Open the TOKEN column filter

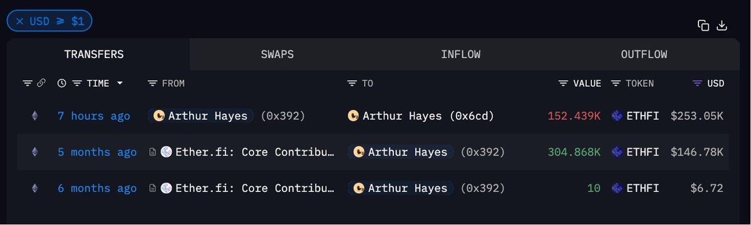616,83
